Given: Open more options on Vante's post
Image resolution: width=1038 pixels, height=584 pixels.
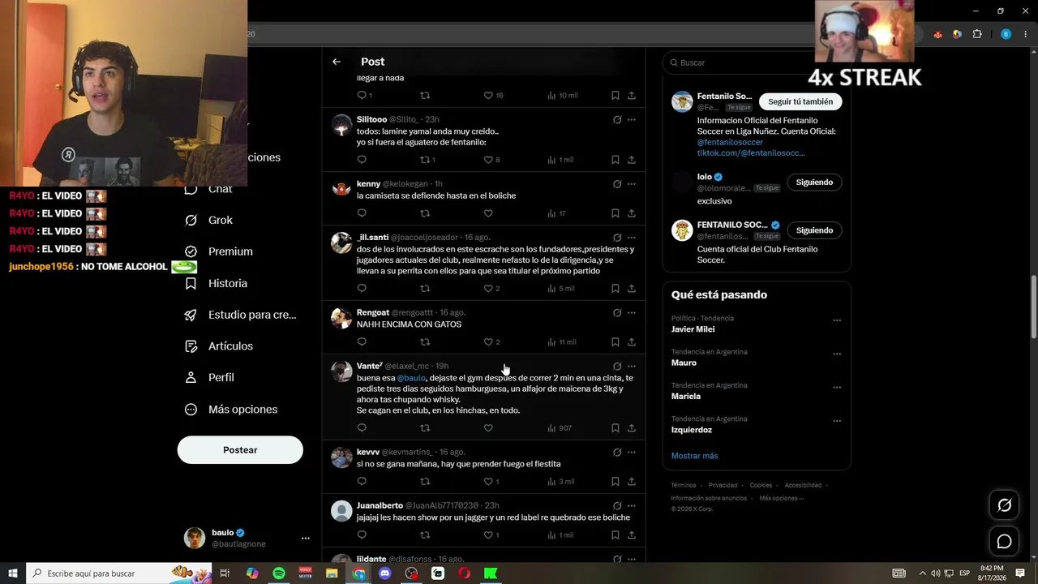Looking at the screenshot, I should click(x=632, y=366).
